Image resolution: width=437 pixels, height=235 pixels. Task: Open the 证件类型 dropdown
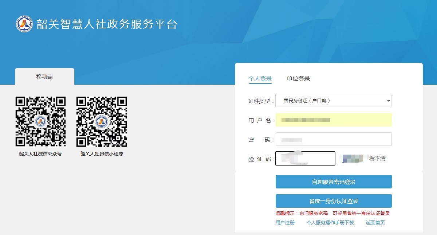coord(333,101)
